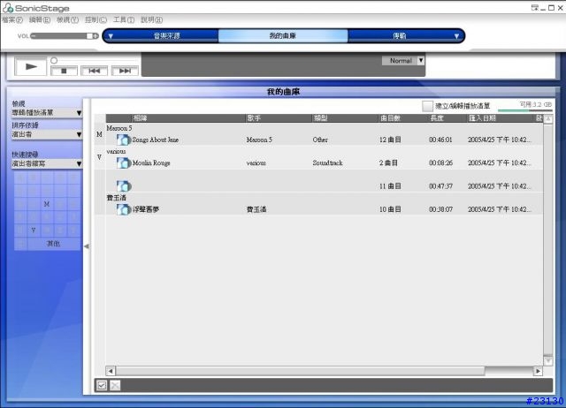Open the Normal play mode dropdown

pyautogui.click(x=403, y=61)
